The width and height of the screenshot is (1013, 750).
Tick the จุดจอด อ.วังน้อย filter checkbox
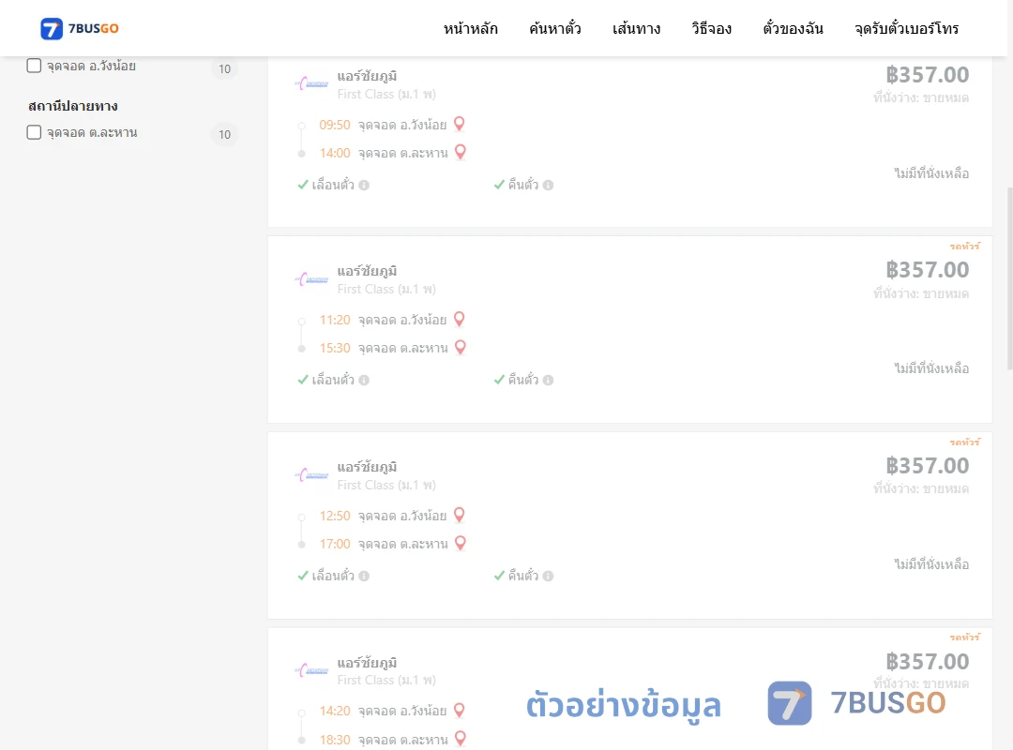[x=34, y=66]
